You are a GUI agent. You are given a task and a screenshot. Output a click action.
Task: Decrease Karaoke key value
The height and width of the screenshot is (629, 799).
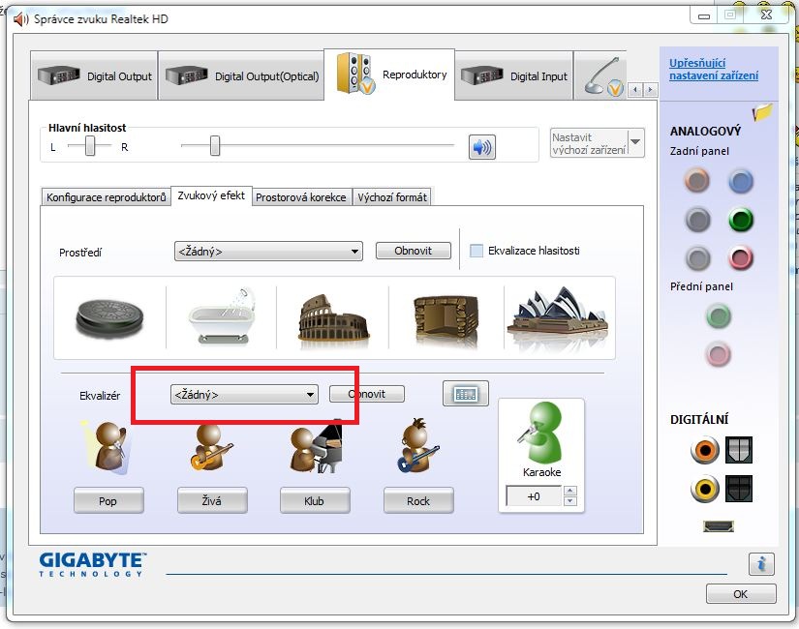point(570,500)
